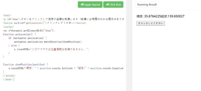Select the latitude longitude result text
Viewport: 201px width, 91px height.
point(161,16)
